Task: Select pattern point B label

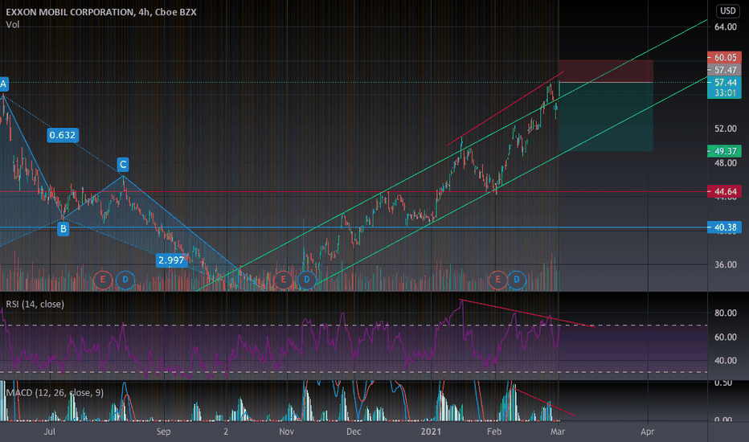Action: tap(63, 229)
